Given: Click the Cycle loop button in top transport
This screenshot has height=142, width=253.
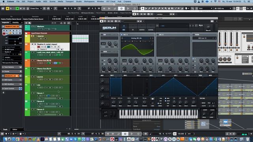Looking at the screenshot, I should 115,8.
